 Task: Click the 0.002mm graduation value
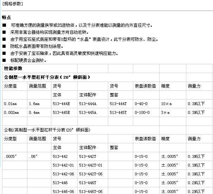click(11, 112)
